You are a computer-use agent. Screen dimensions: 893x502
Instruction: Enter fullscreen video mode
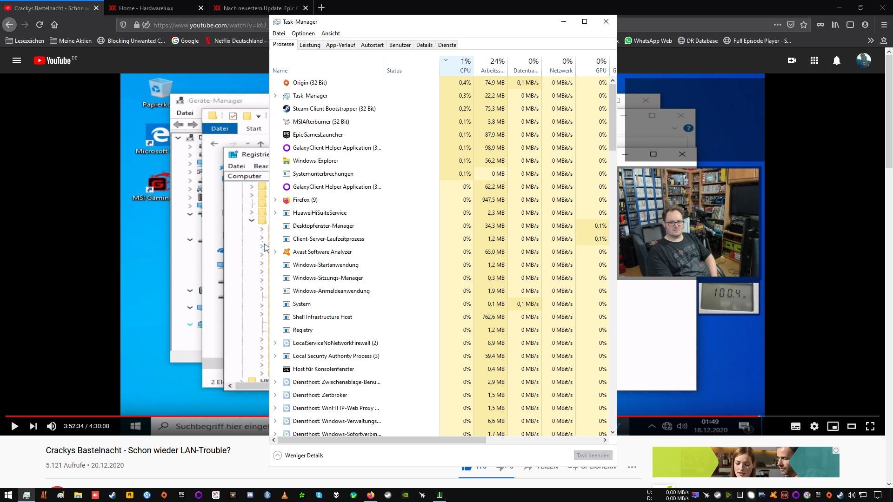pyautogui.click(x=870, y=426)
